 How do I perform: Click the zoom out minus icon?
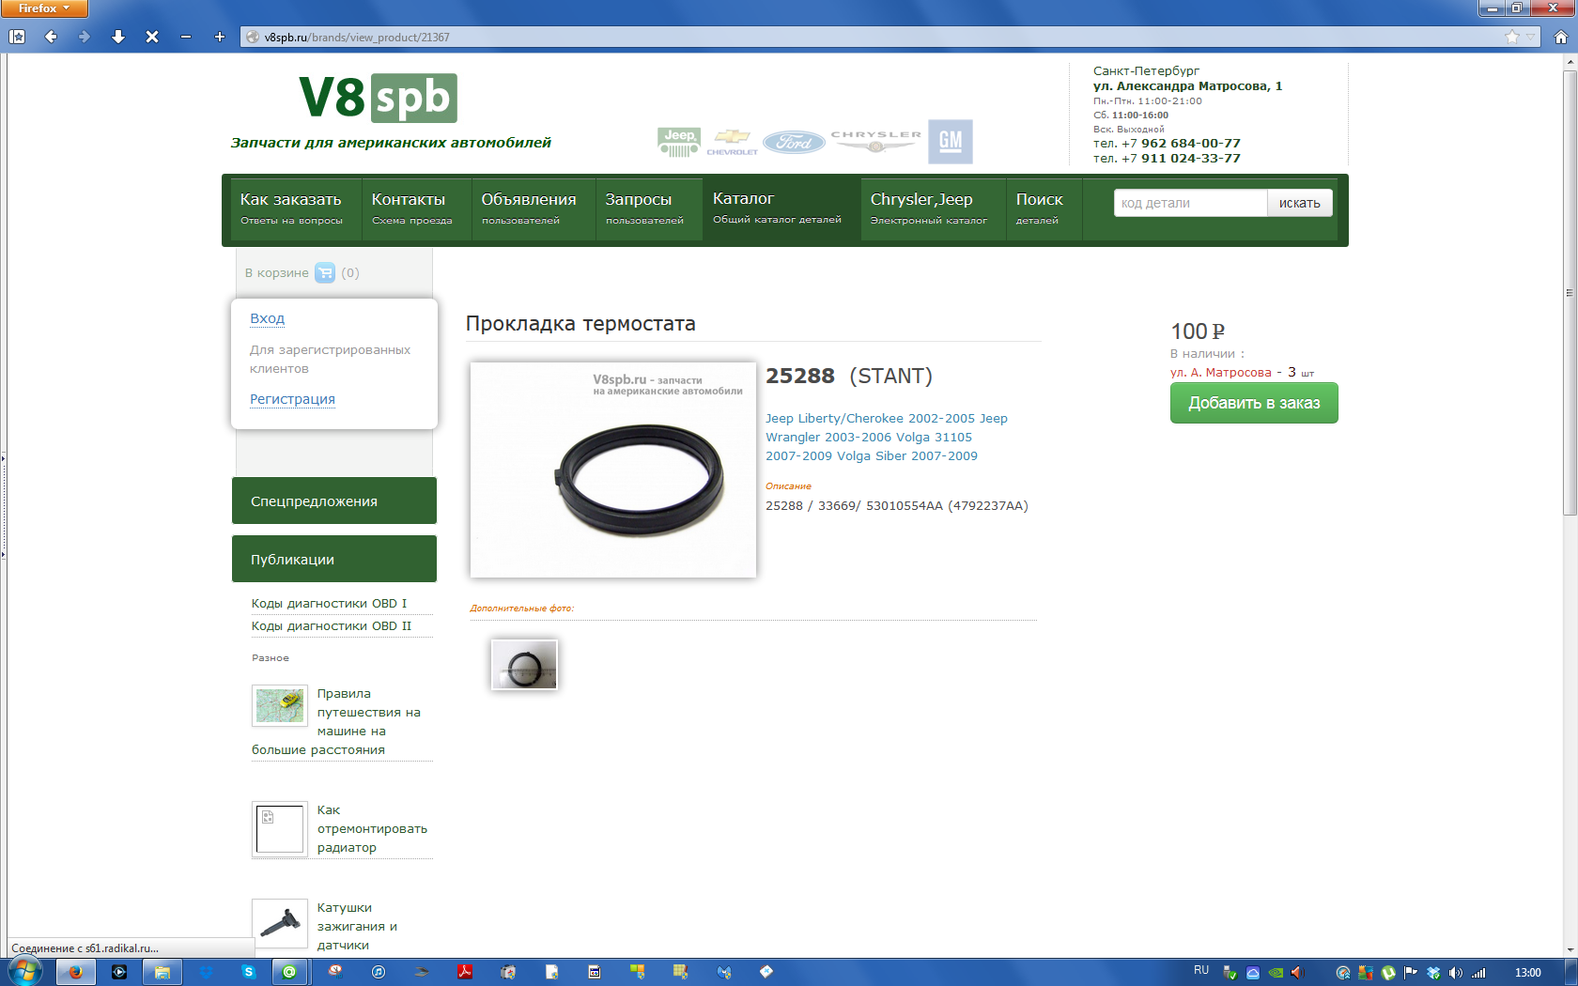[186, 37]
